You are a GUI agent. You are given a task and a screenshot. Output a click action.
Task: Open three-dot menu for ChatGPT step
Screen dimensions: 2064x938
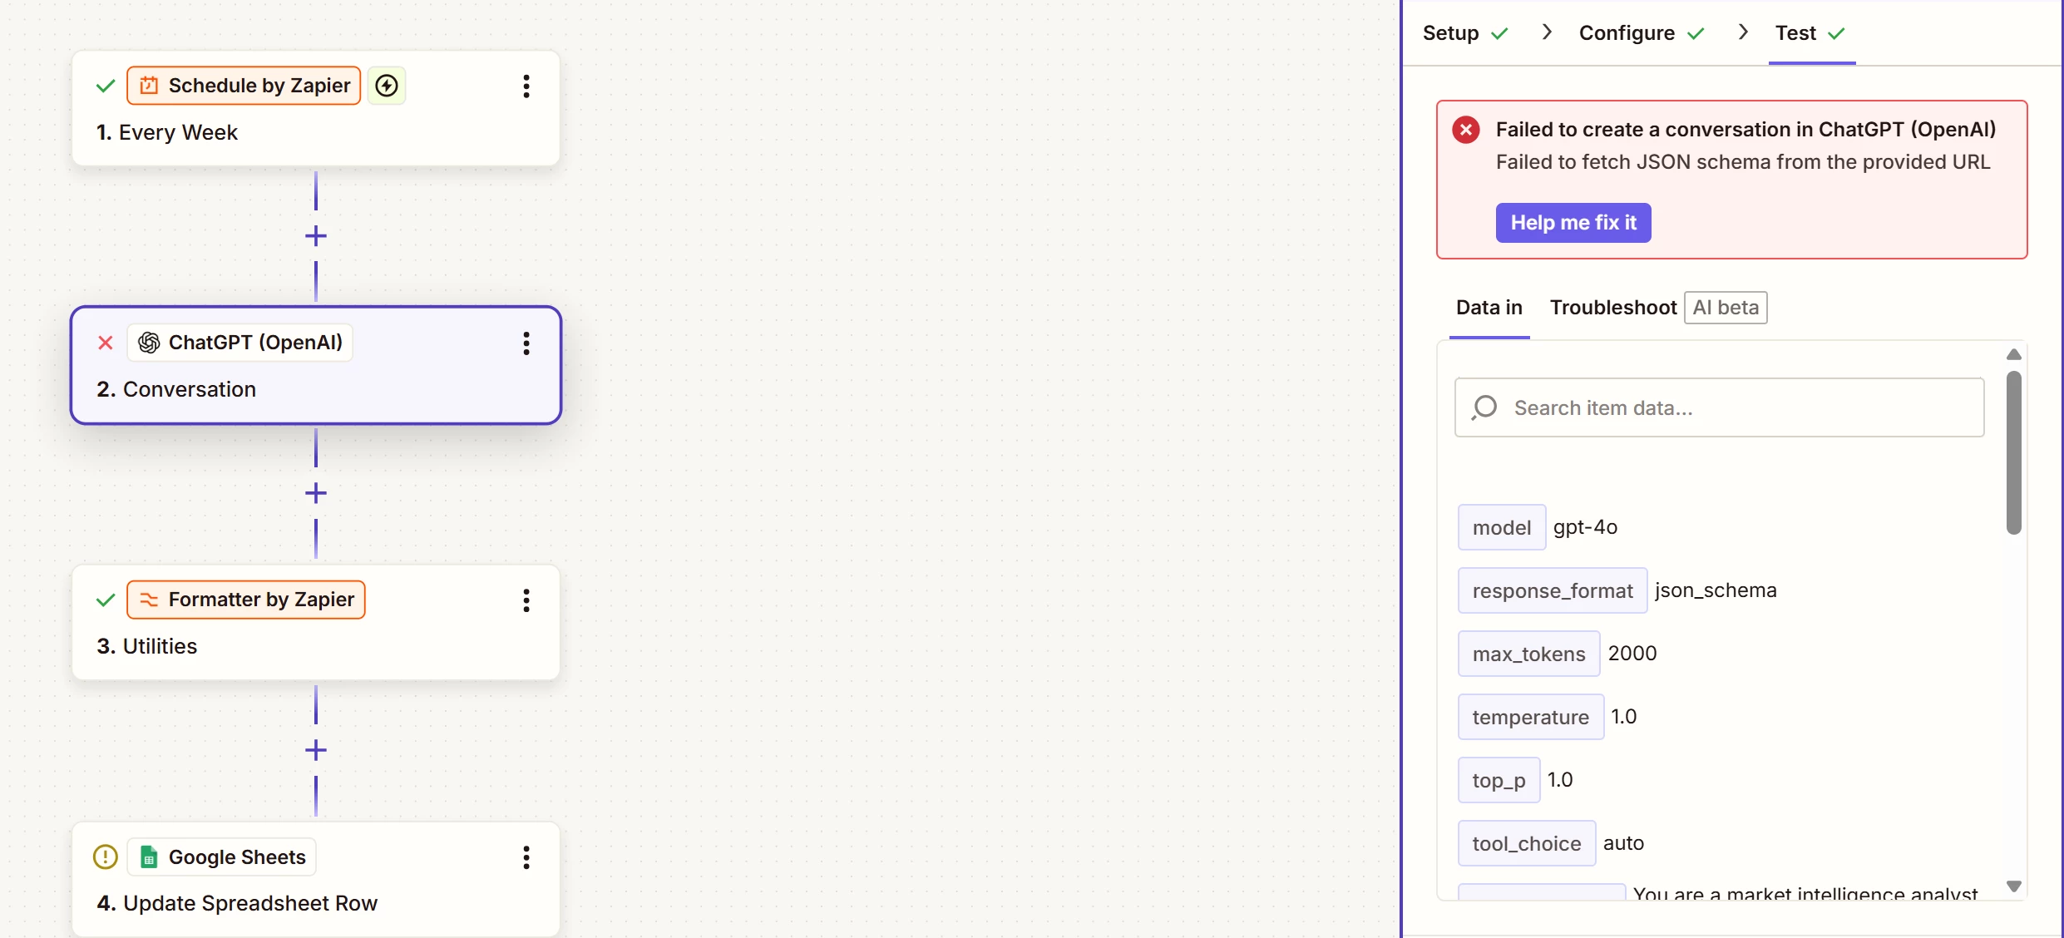tap(526, 343)
